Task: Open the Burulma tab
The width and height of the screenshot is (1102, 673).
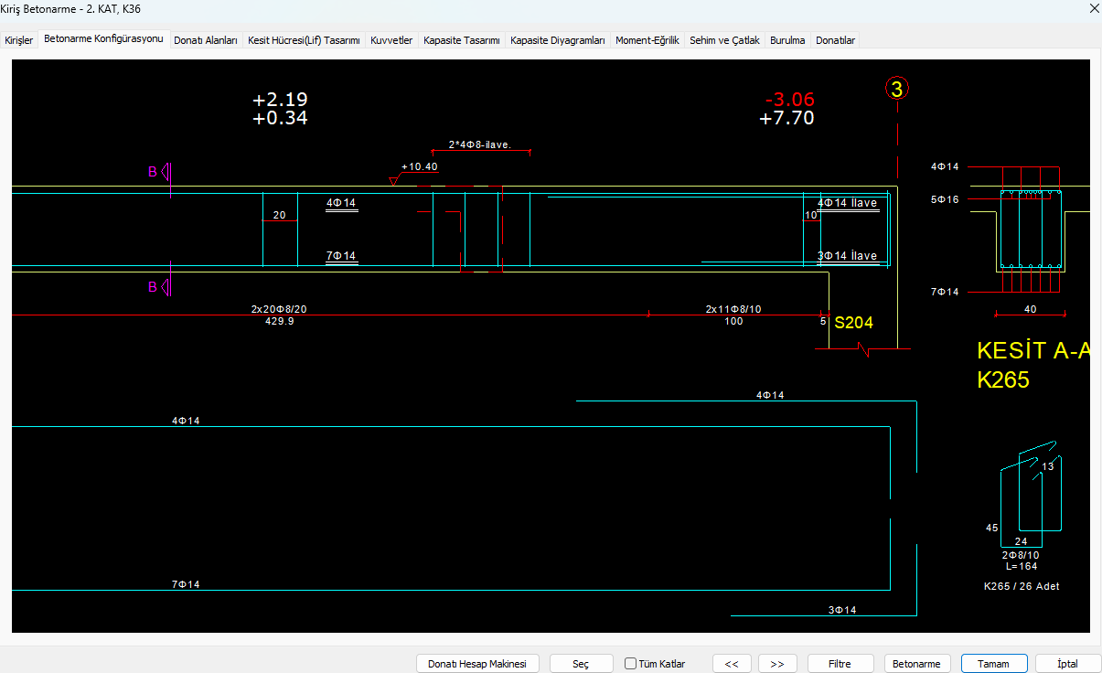Action: point(787,41)
